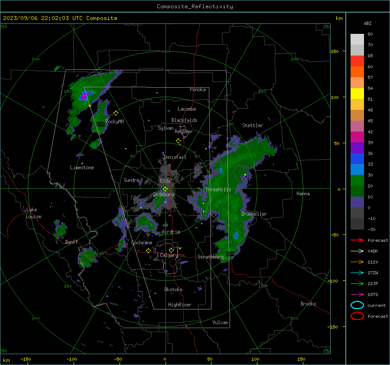Select the blue 36 dBZ color swatch

pos(357,158)
